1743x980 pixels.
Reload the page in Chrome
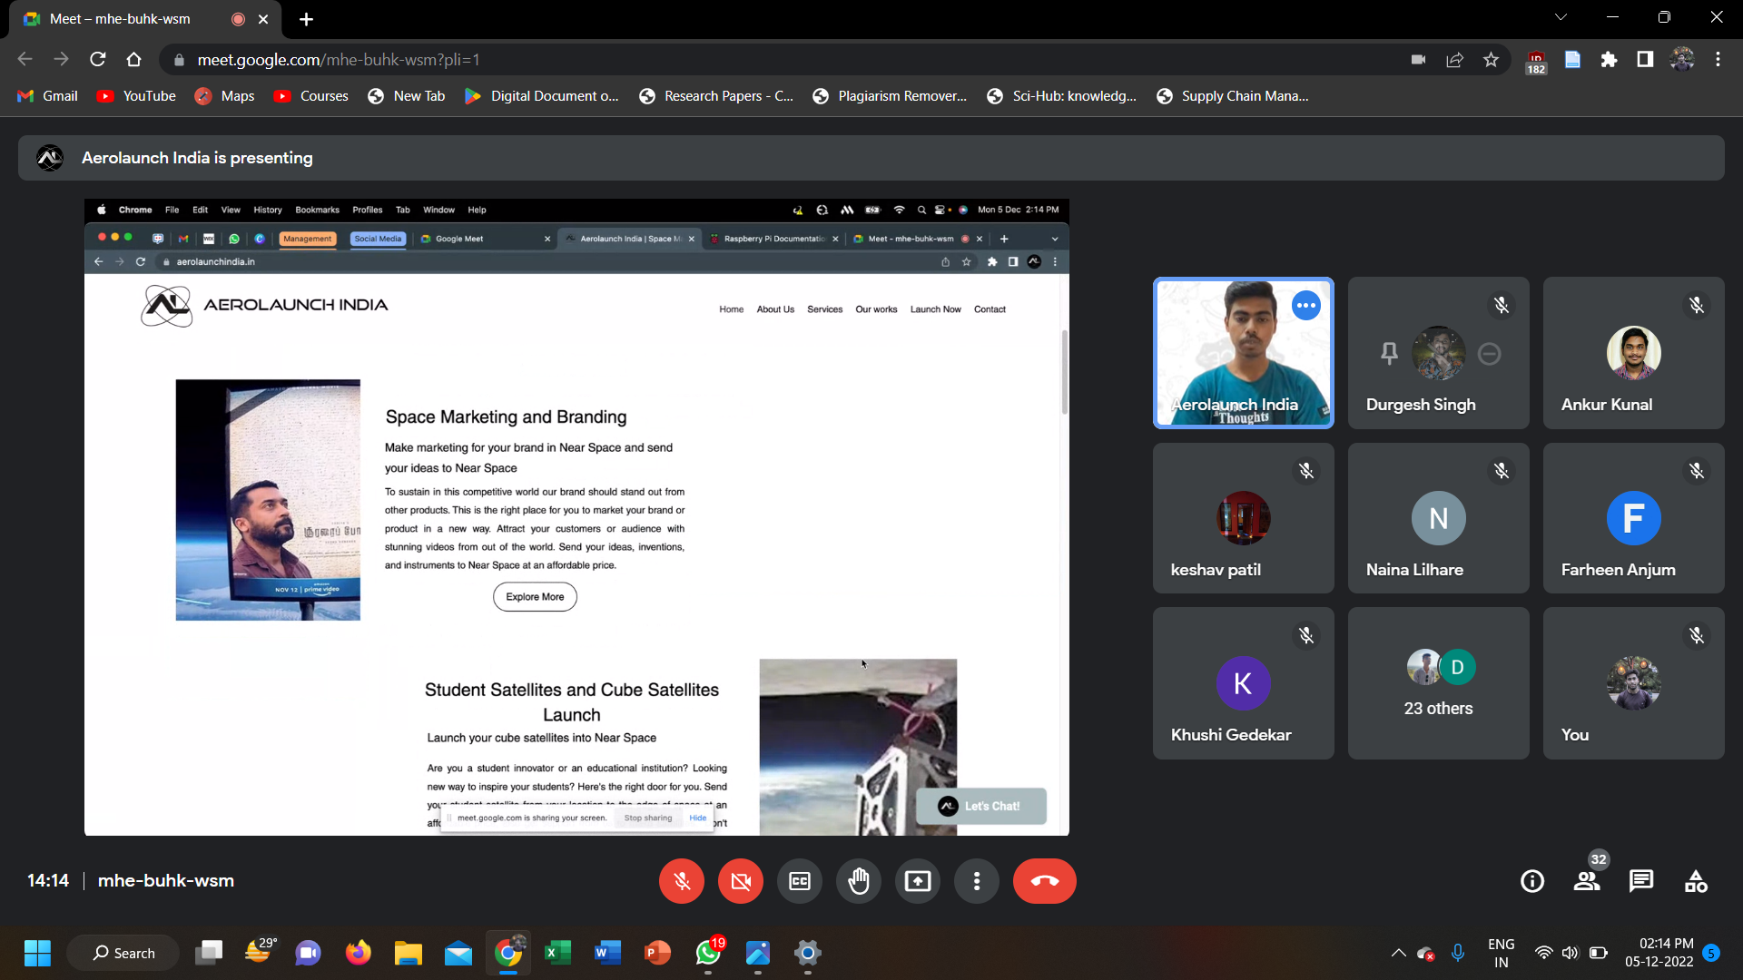point(98,60)
